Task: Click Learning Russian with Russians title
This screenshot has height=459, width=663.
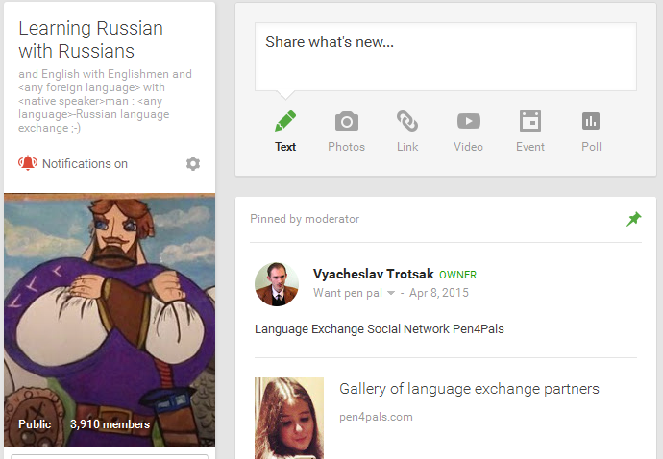Action: point(91,39)
